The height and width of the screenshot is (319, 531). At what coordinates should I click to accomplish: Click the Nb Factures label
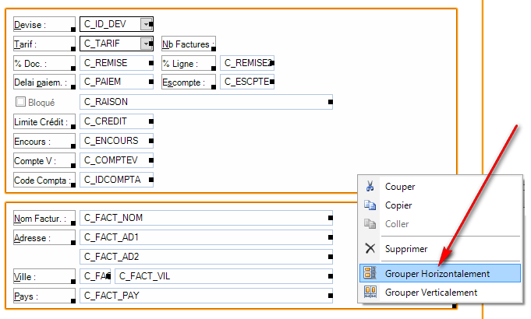pyautogui.click(x=187, y=44)
